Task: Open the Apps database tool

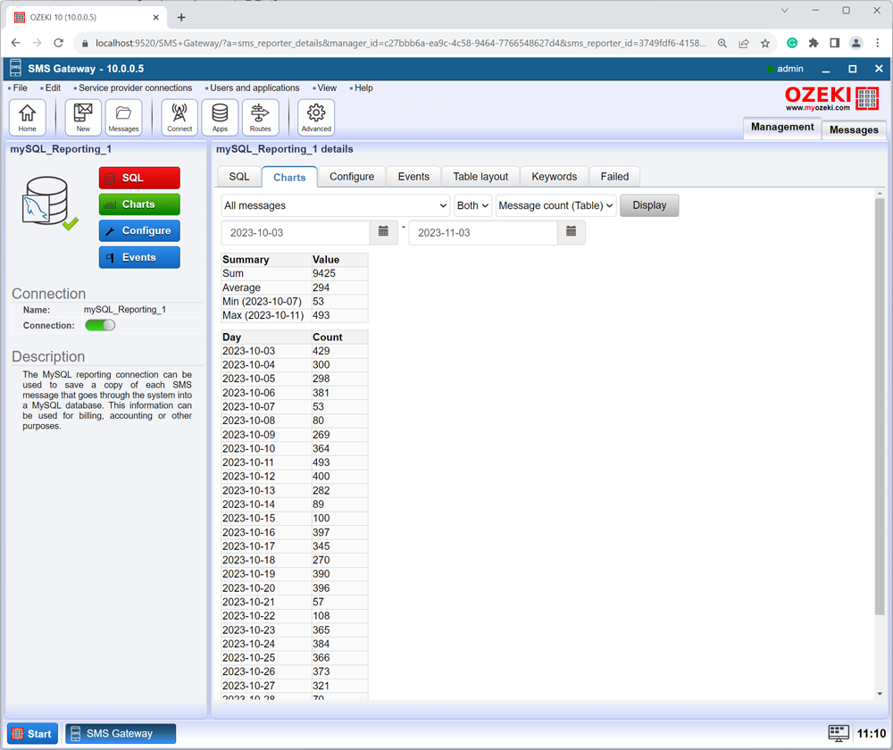Action: 220,117
